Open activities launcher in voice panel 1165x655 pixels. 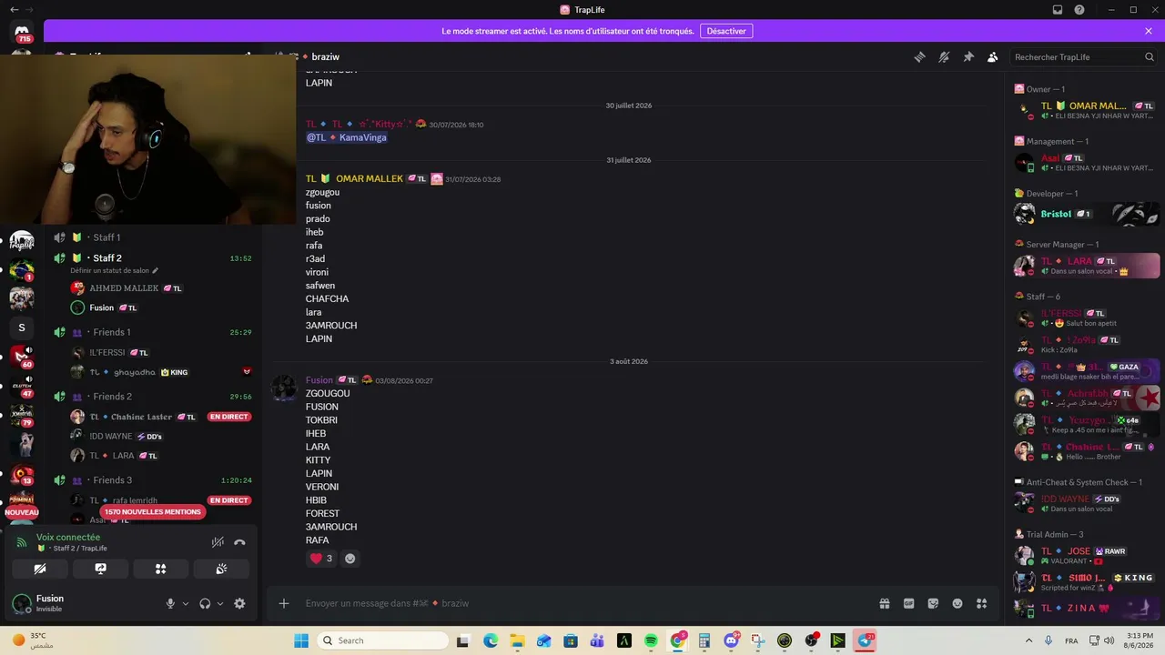coord(161,569)
